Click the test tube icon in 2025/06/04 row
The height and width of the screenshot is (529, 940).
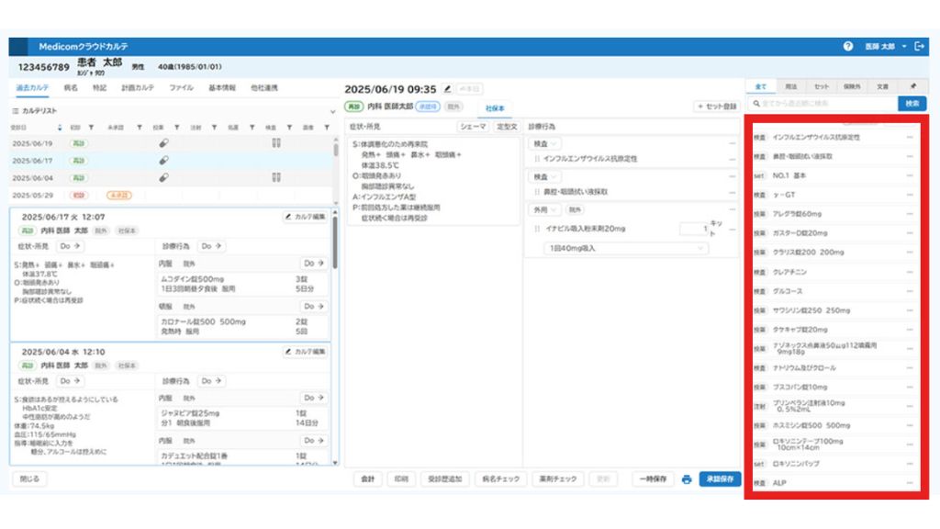[x=275, y=177]
